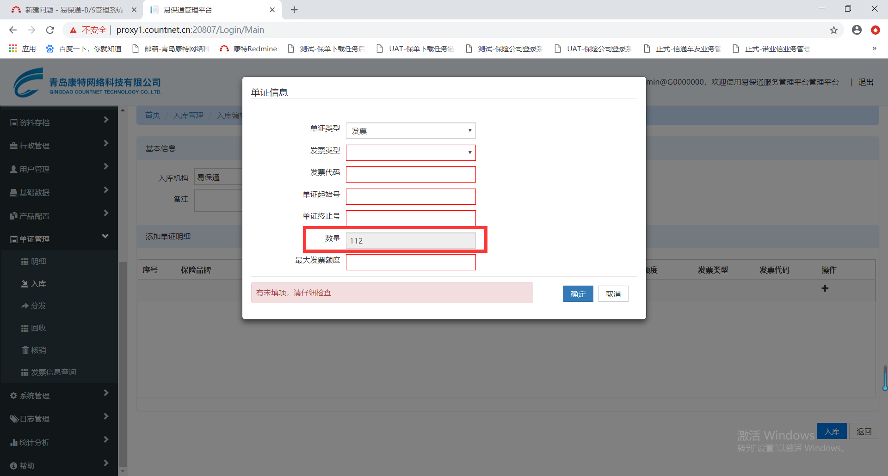Click the grid icon beside 发票信息查询
The width and height of the screenshot is (888, 476).
click(25, 372)
